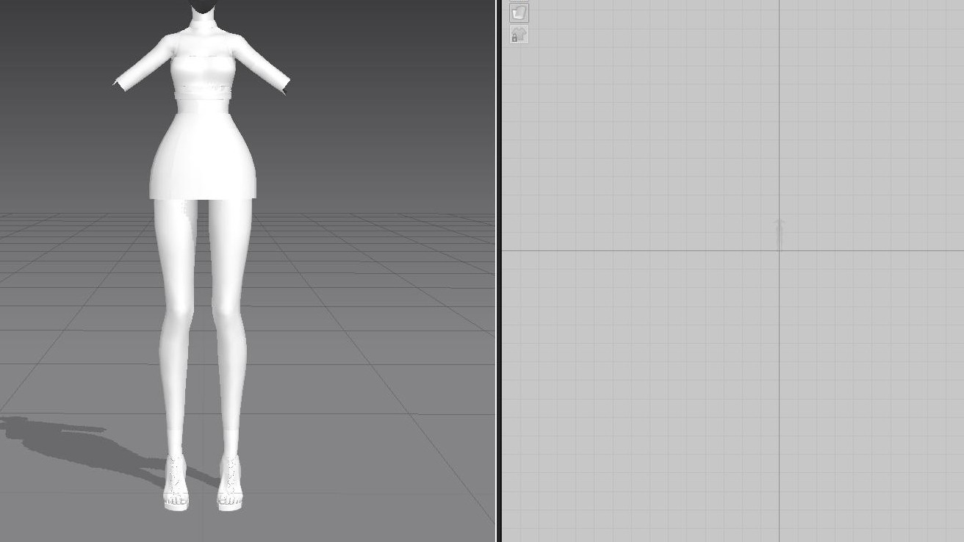964x542 pixels.
Task: Click the divider between 3D and 2D windows
Action: pos(498,271)
